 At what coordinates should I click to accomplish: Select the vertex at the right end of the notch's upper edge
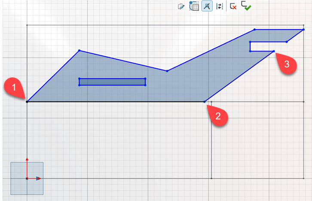coord(287,42)
